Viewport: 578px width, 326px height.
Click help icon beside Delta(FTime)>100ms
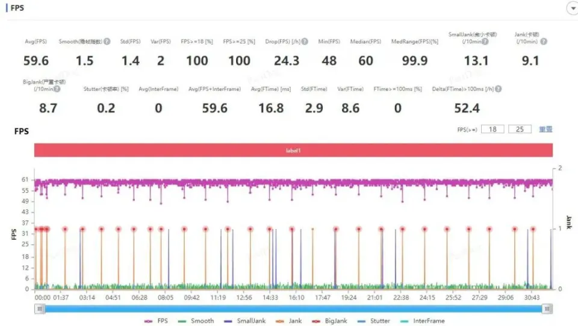pos(498,89)
